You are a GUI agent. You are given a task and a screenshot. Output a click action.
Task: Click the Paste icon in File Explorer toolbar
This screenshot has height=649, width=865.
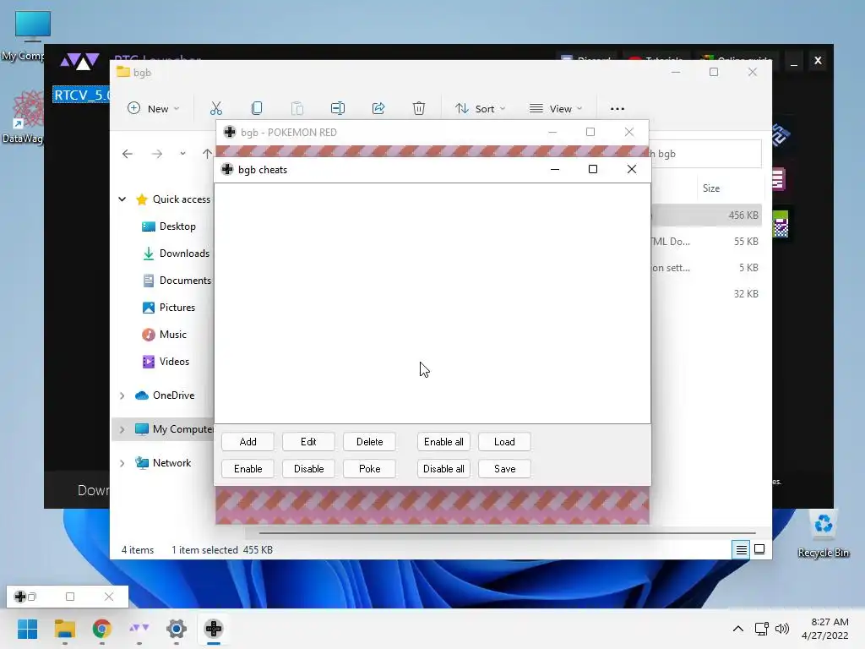click(296, 108)
